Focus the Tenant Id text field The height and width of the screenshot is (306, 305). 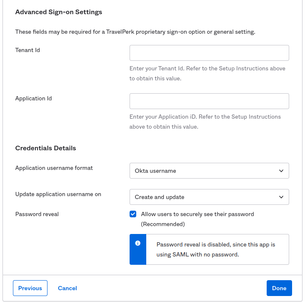point(209,53)
